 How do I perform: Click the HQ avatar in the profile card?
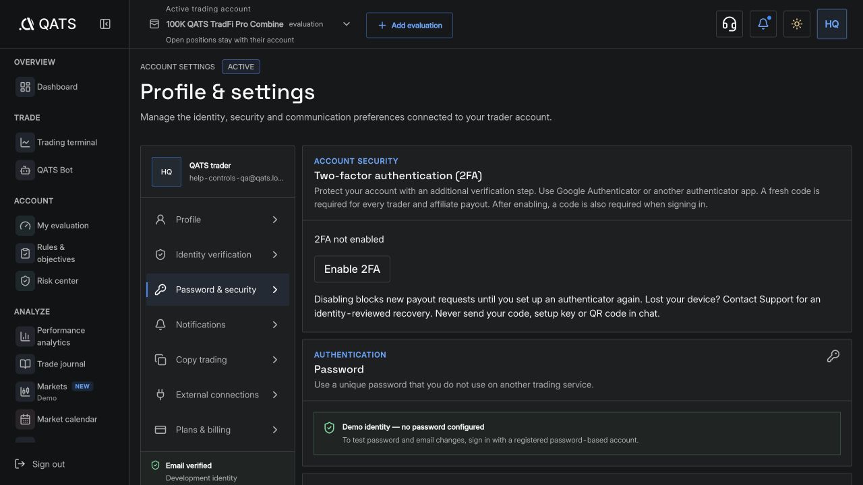coord(167,172)
